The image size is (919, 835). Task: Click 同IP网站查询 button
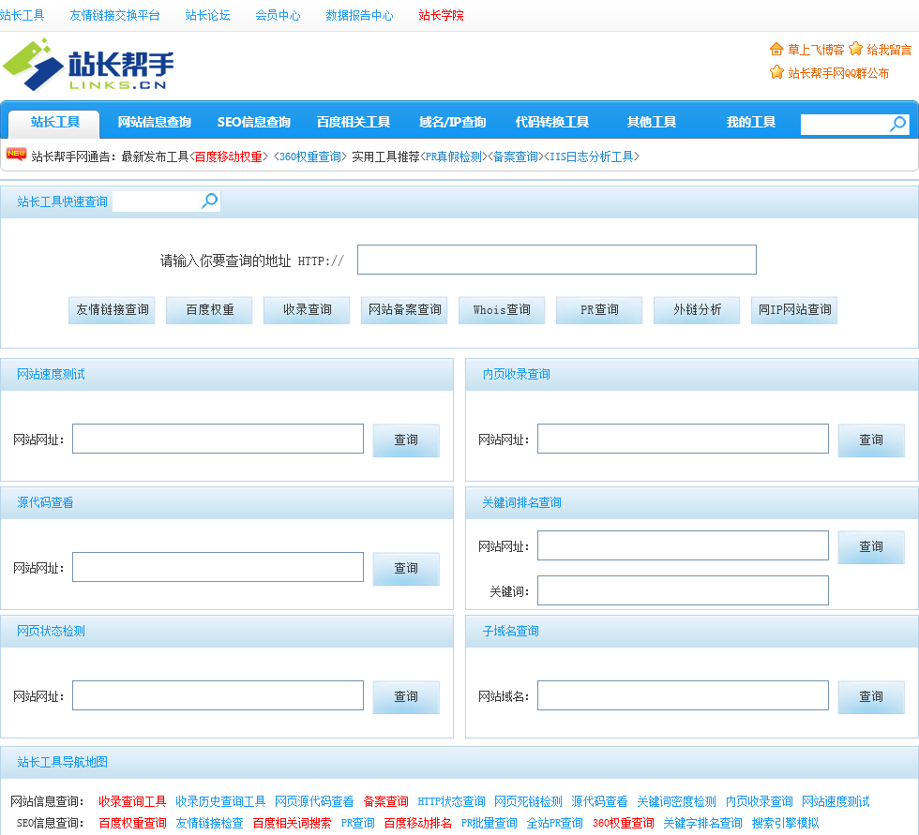point(794,310)
